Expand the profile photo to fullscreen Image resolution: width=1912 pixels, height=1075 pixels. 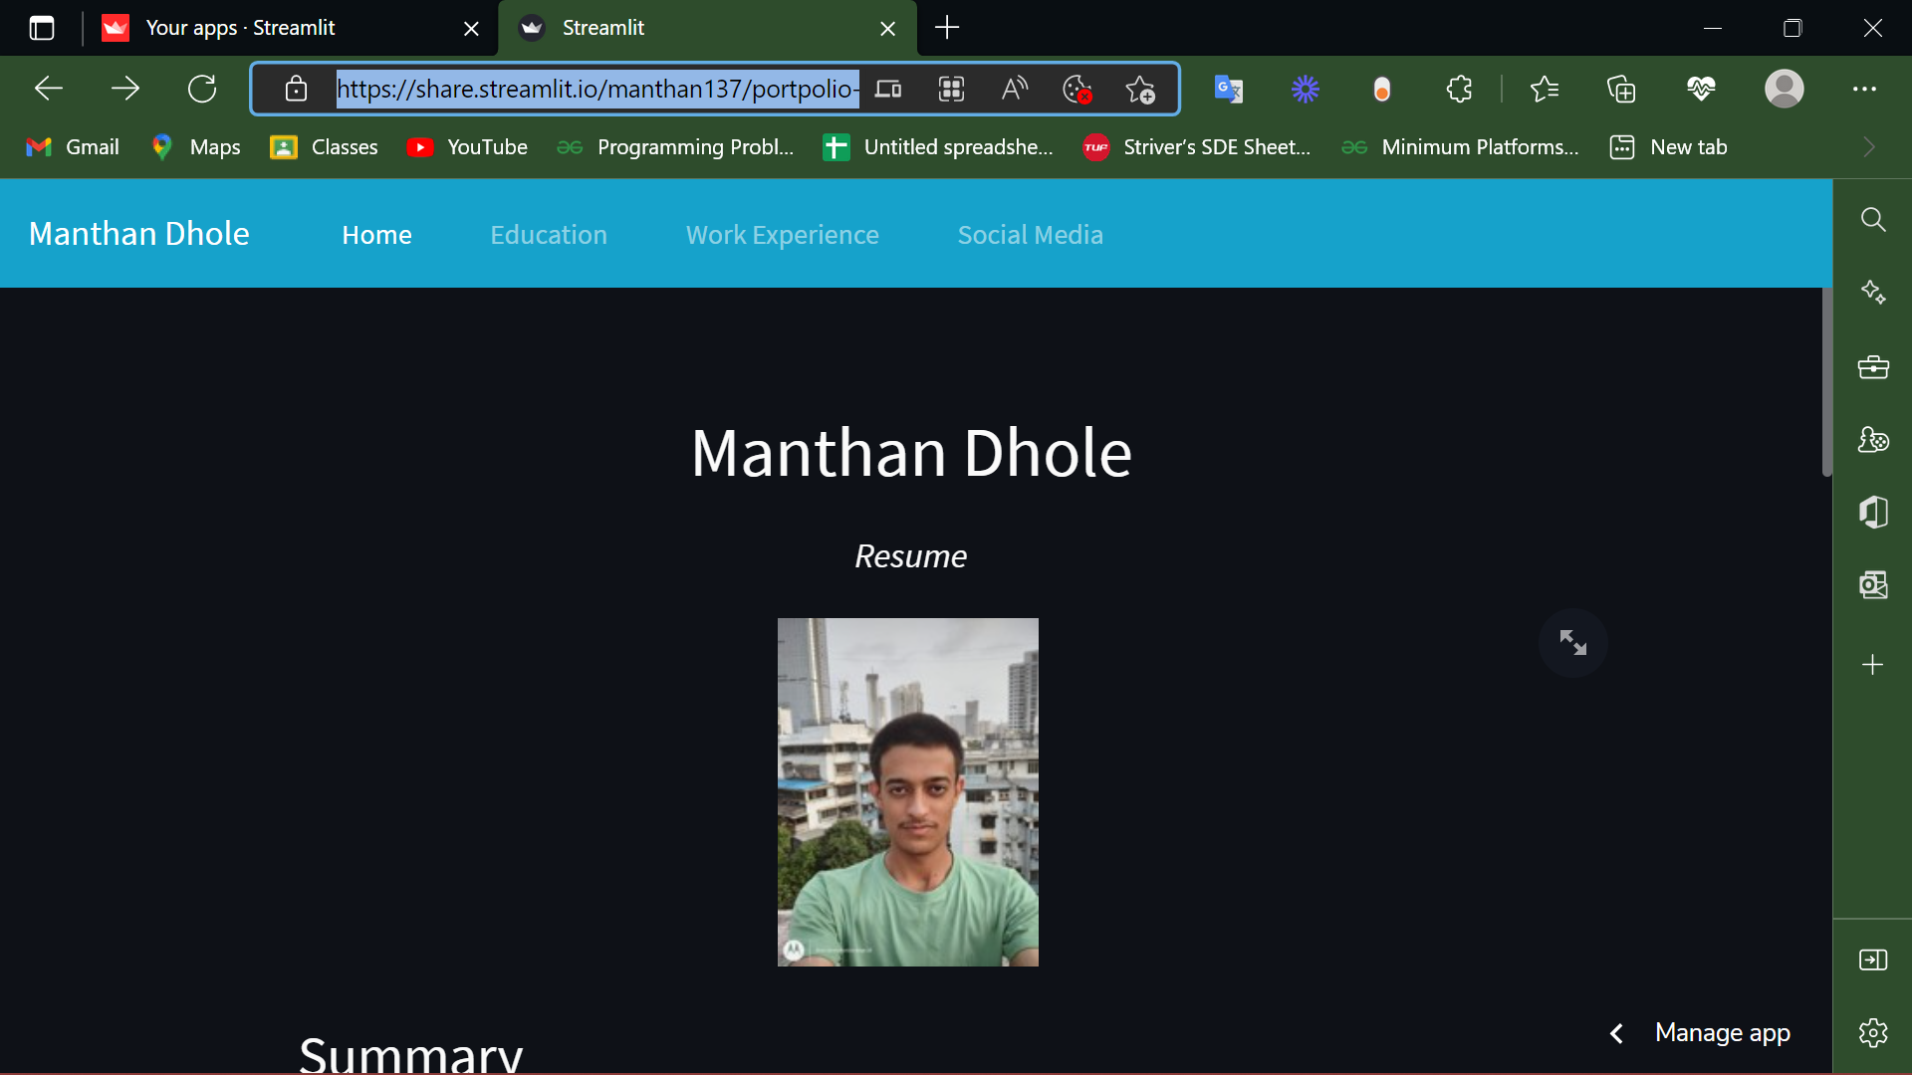[1573, 643]
